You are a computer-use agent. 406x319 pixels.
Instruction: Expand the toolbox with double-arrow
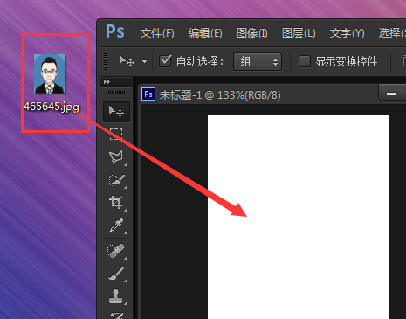coord(107,82)
